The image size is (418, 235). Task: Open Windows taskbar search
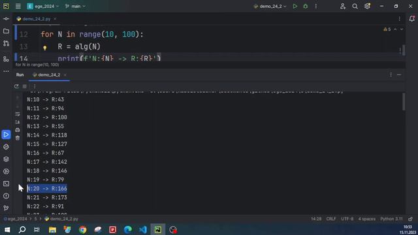coord(22,230)
